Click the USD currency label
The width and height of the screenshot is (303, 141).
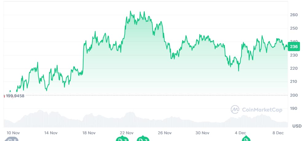297,126
